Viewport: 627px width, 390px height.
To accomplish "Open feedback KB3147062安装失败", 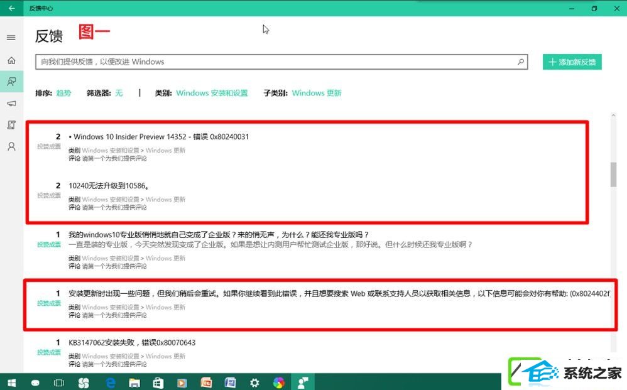I will tap(132, 342).
